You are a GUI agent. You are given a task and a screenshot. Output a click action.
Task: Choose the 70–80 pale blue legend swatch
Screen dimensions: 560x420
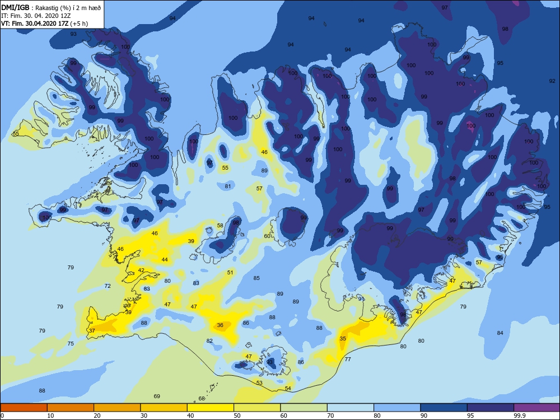pyautogui.click(x=351, y=408)
